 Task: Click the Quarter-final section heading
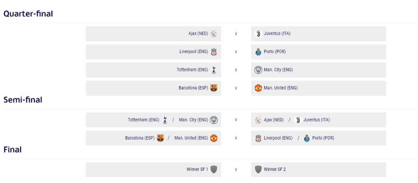pyautogui.click(x=28, y=14)
